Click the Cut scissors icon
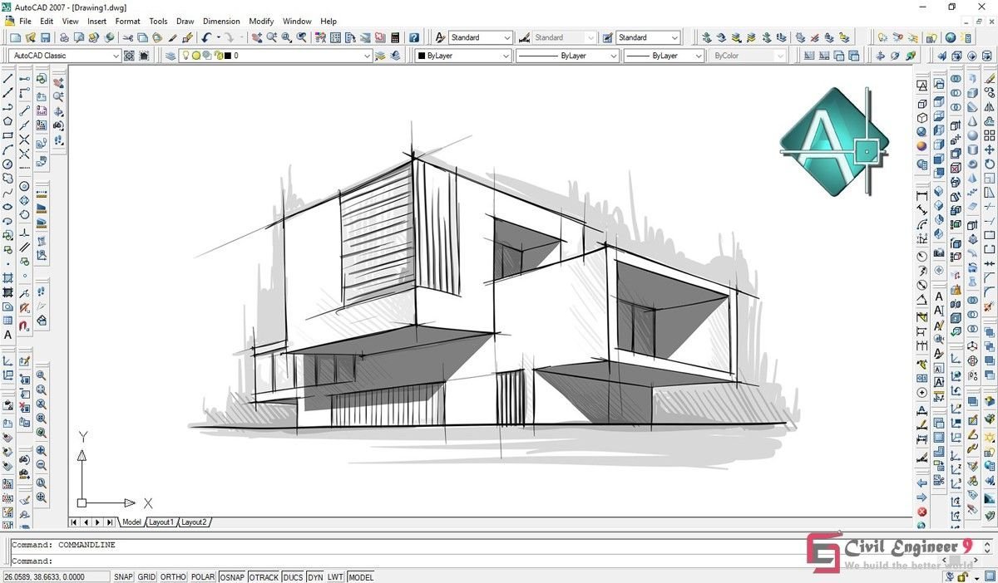The height and width of the screenshot is (583, 998). click(127, 37)
